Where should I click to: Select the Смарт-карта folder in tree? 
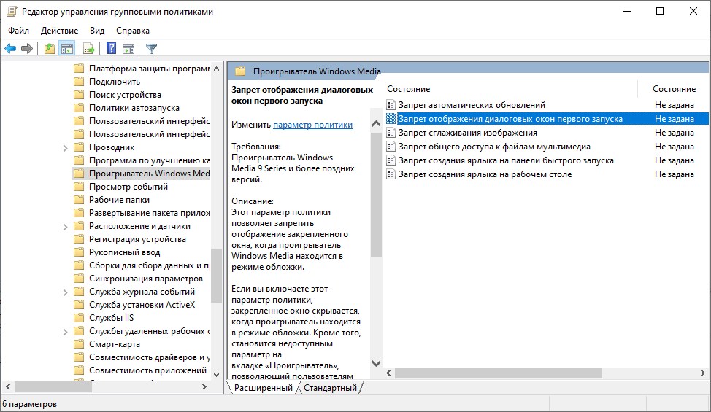click(x=114, y=344)
